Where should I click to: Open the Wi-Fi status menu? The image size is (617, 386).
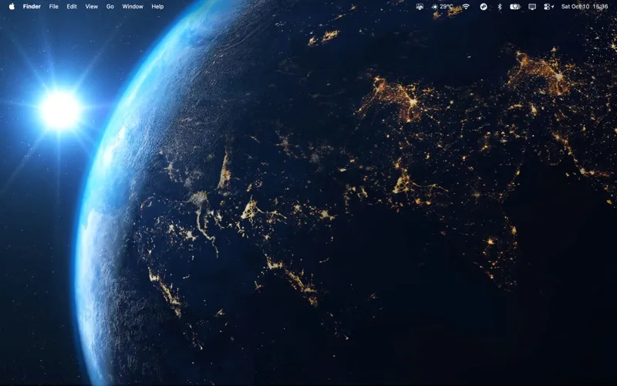pos(466,6)
